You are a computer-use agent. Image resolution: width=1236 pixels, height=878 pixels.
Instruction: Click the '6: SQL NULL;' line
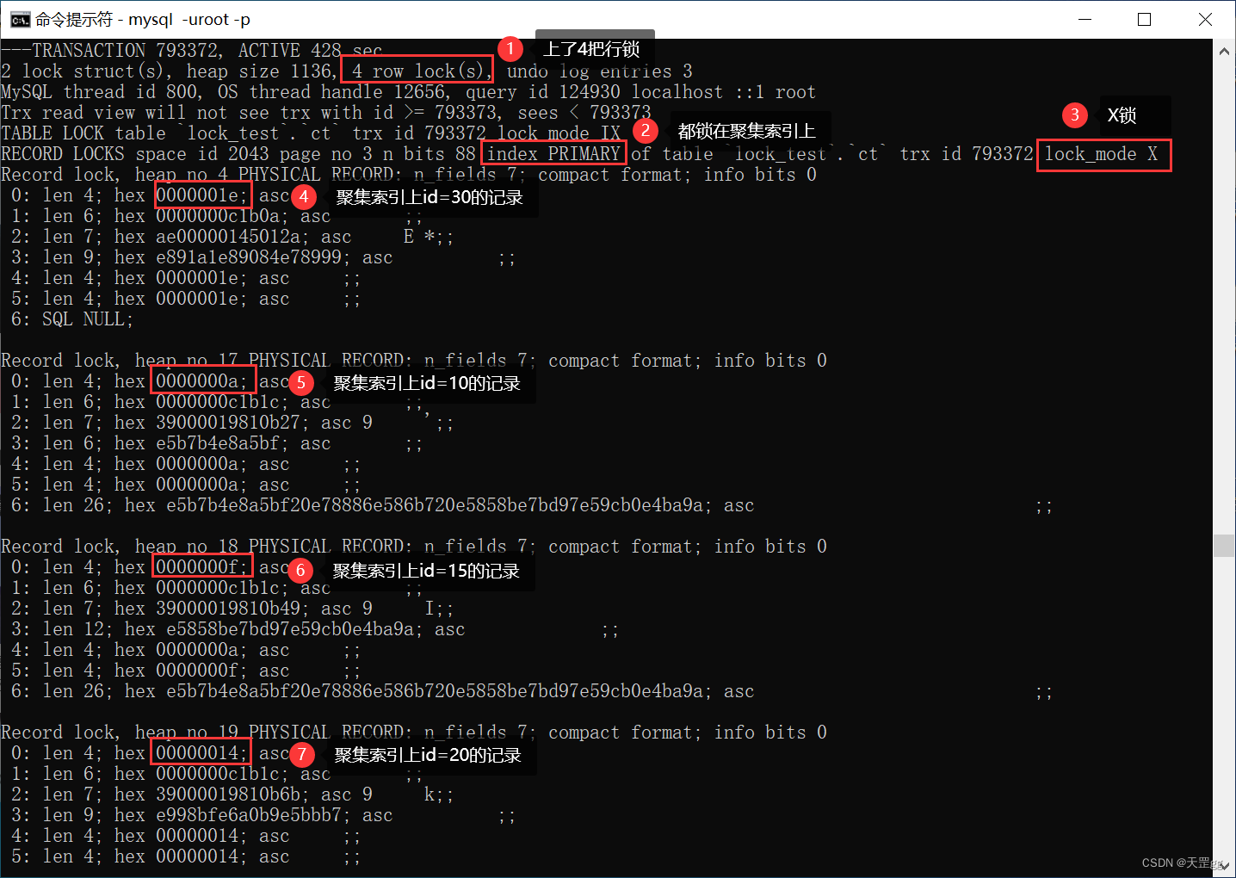pyautogui.click(x=72, y=319)
